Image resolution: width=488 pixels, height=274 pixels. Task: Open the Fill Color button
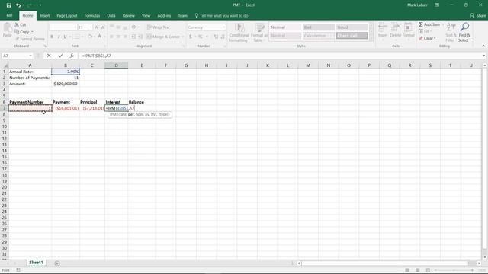point(90,37)
